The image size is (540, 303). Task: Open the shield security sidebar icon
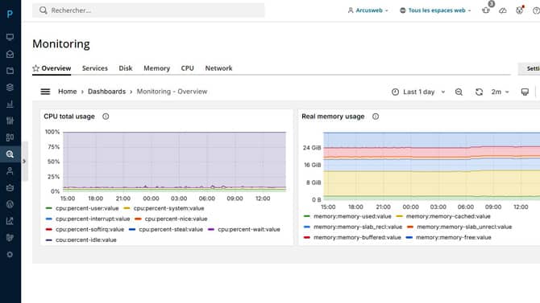click(x=10, y=238)
